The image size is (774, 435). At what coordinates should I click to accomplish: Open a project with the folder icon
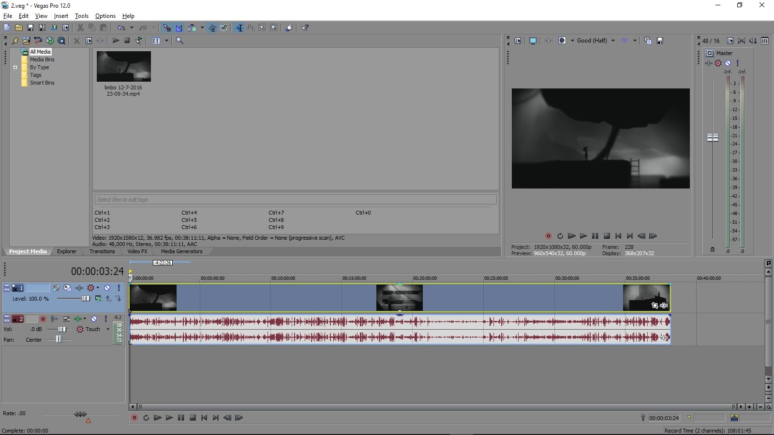point(18,28)
